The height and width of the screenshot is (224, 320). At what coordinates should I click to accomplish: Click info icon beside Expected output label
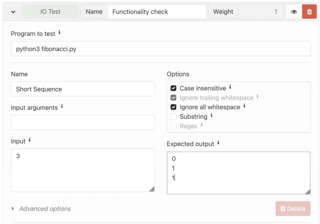click(x=218, y=142)
